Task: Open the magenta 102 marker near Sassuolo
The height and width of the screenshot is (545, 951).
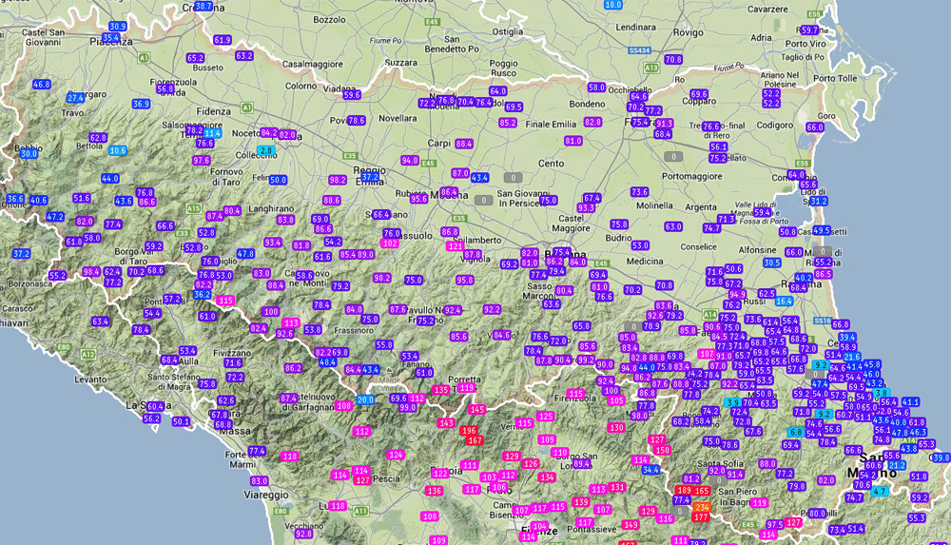Action: (389, 243)
